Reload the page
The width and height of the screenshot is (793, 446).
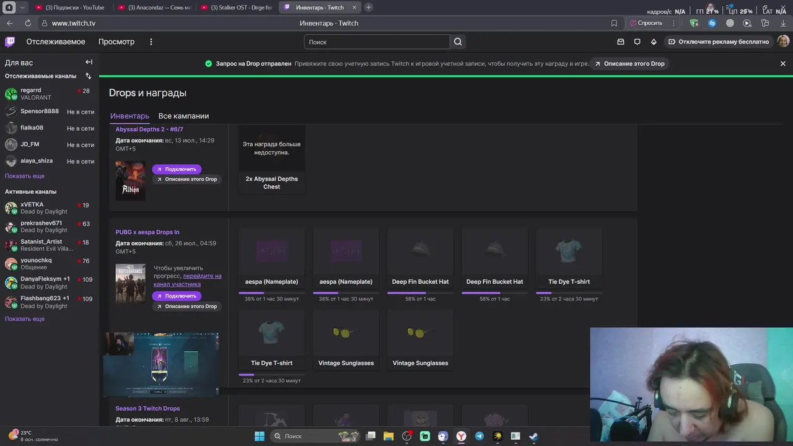coord(28,23)
